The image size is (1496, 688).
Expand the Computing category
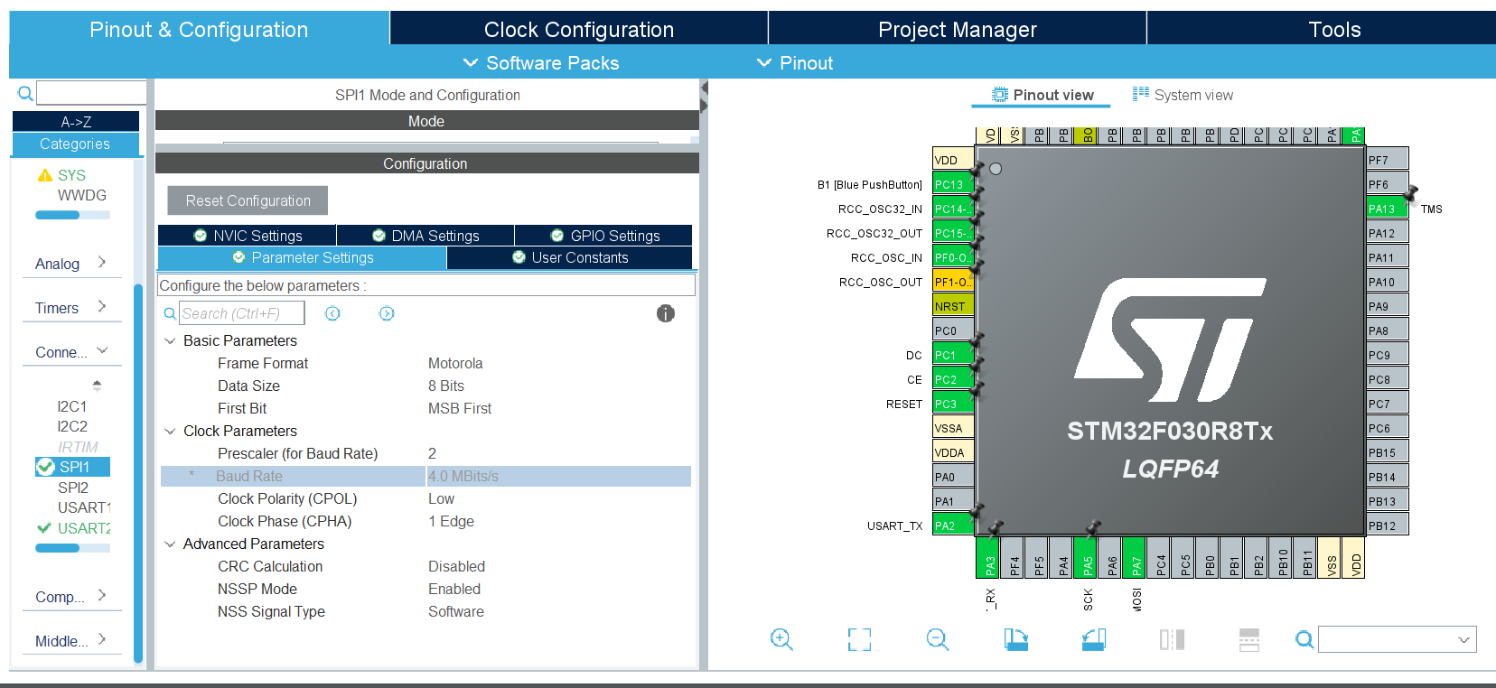(x=71, y=597)
